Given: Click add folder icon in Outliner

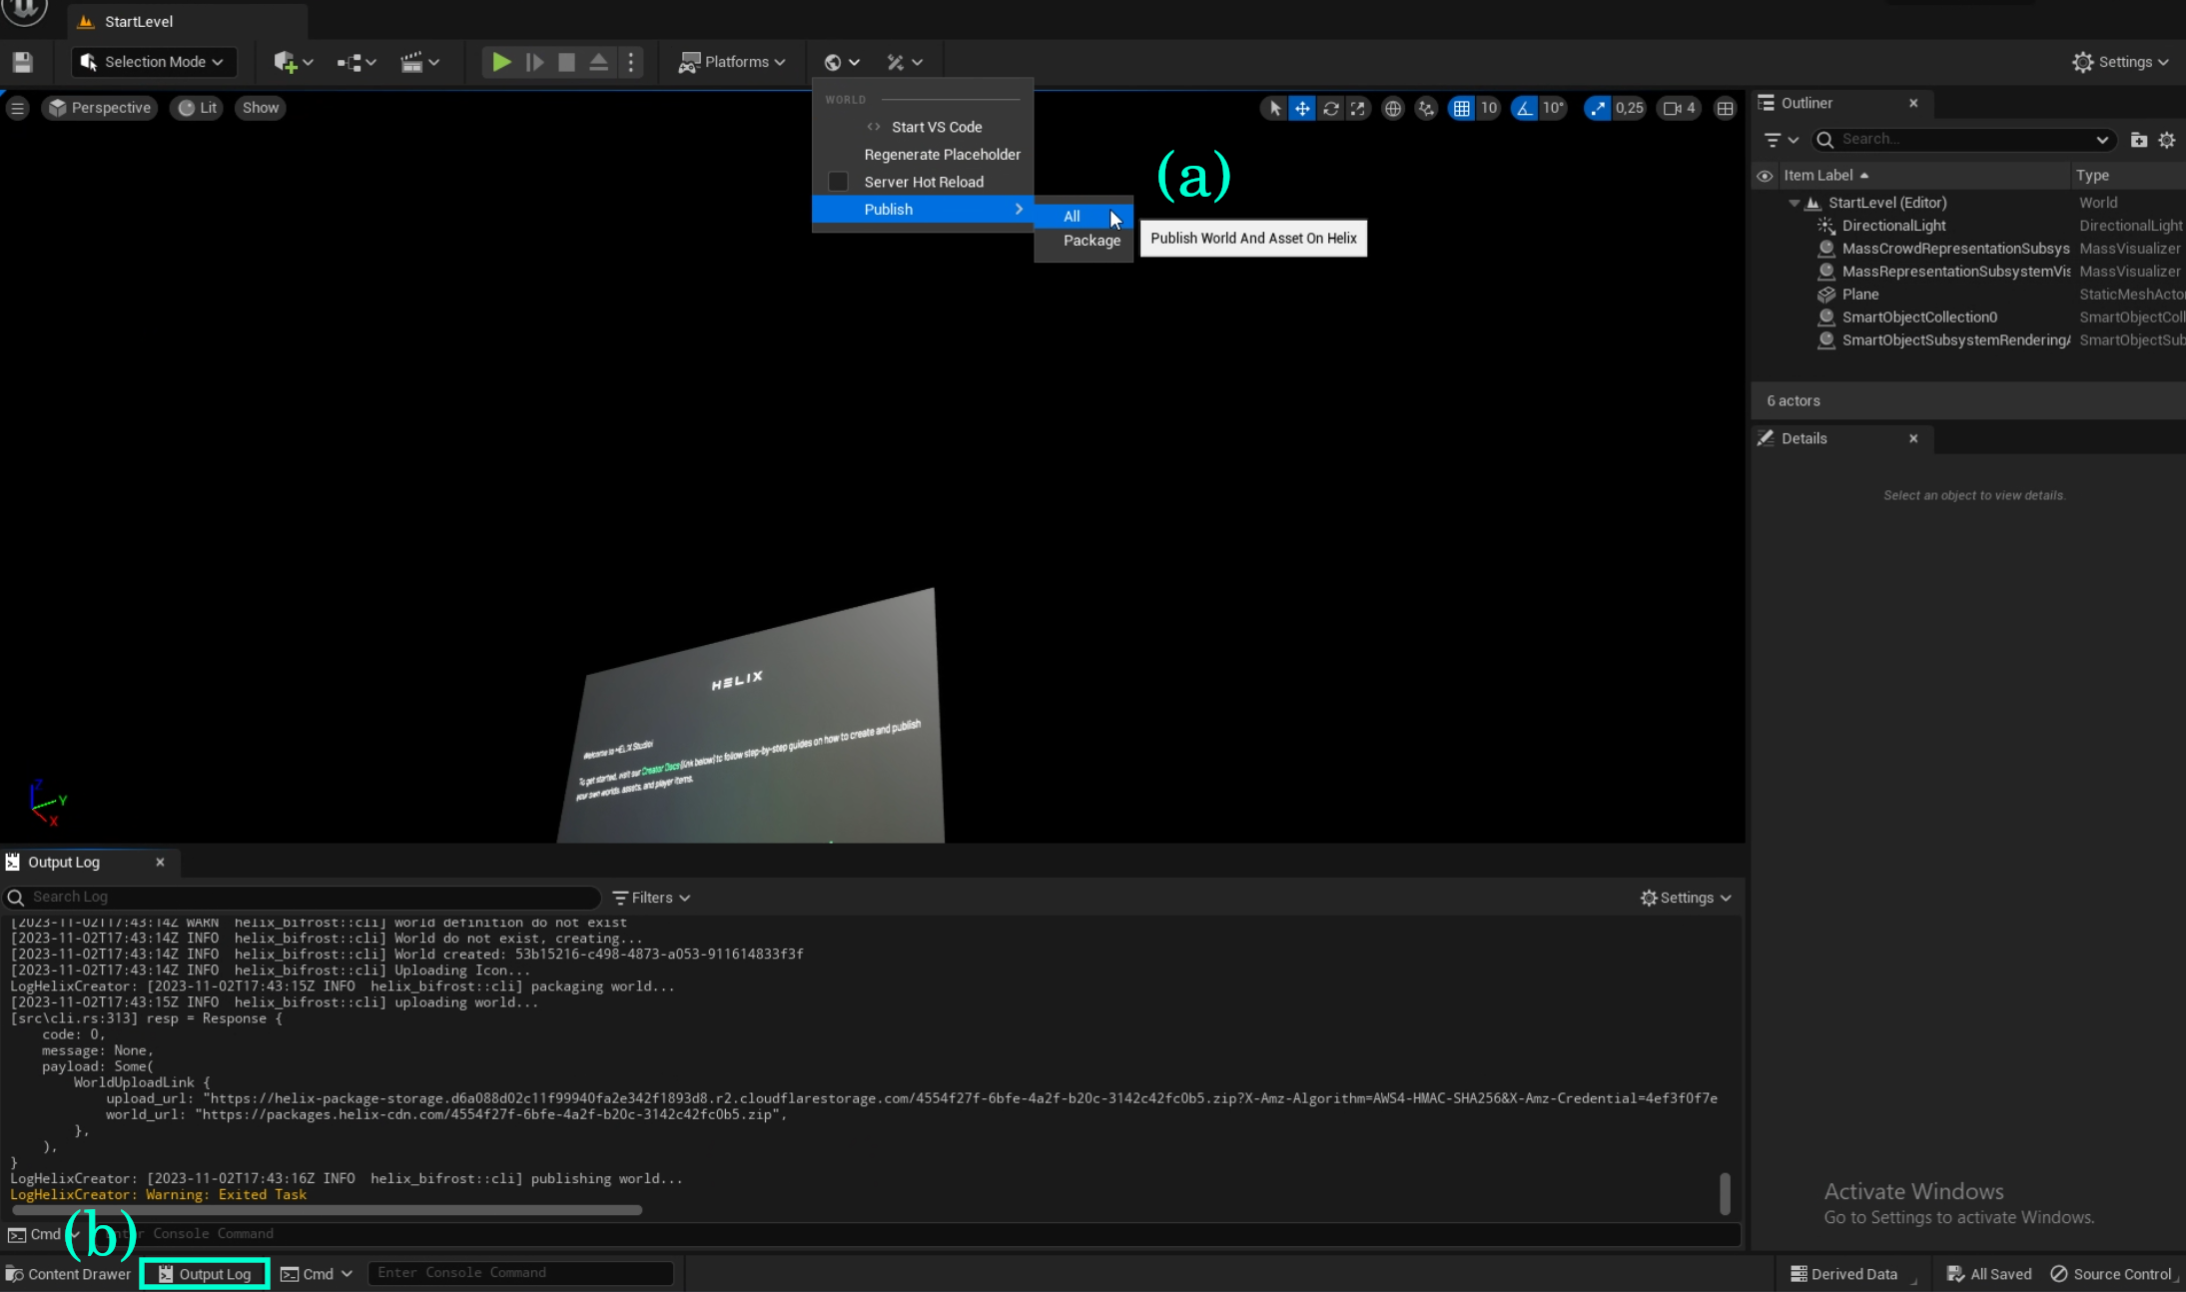Looking at the screenshot, I should pyautogui.click(x=2138, y=140).
